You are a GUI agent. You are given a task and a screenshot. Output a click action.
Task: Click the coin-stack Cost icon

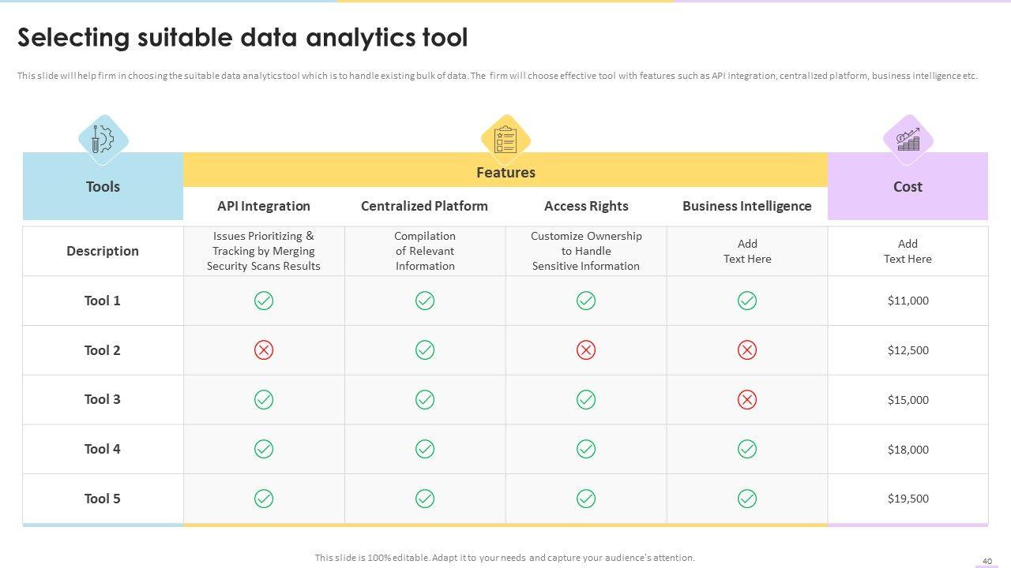coord(908,140)
